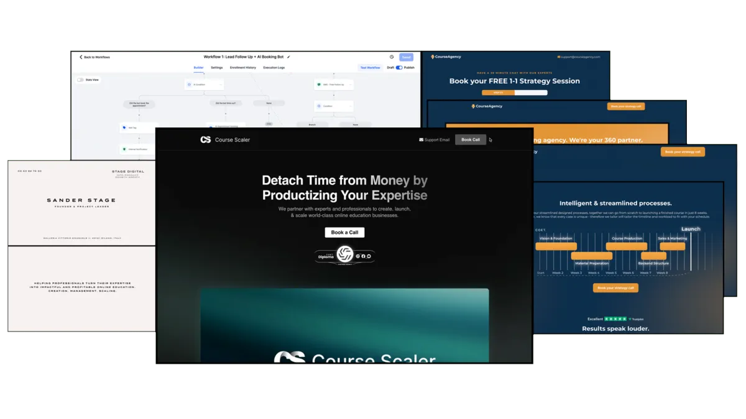Click the round partner badge below Book a Call
746x419 pixels.
pos(345,254)
